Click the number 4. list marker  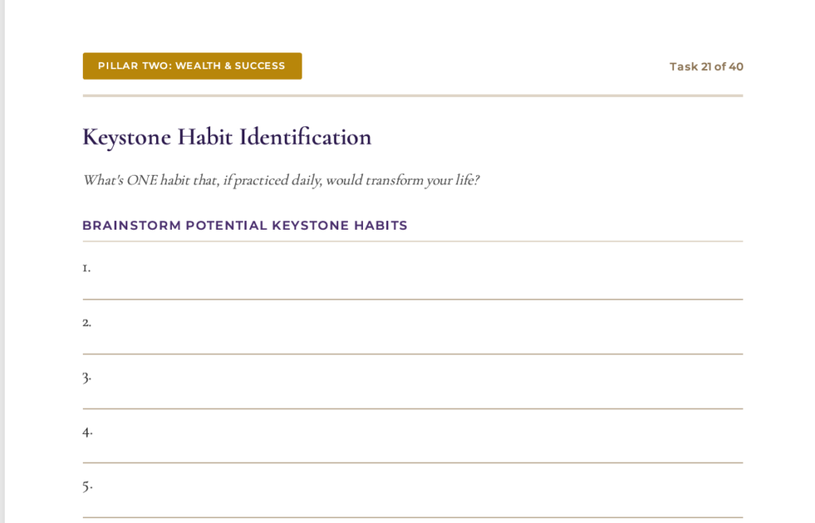click(87, 431)
